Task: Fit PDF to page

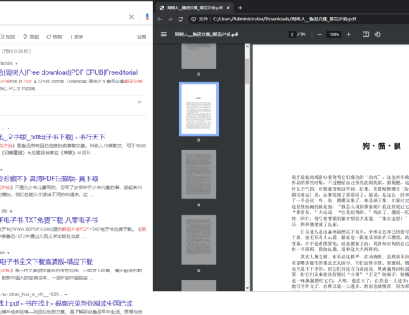Action: tap(366, 35)
